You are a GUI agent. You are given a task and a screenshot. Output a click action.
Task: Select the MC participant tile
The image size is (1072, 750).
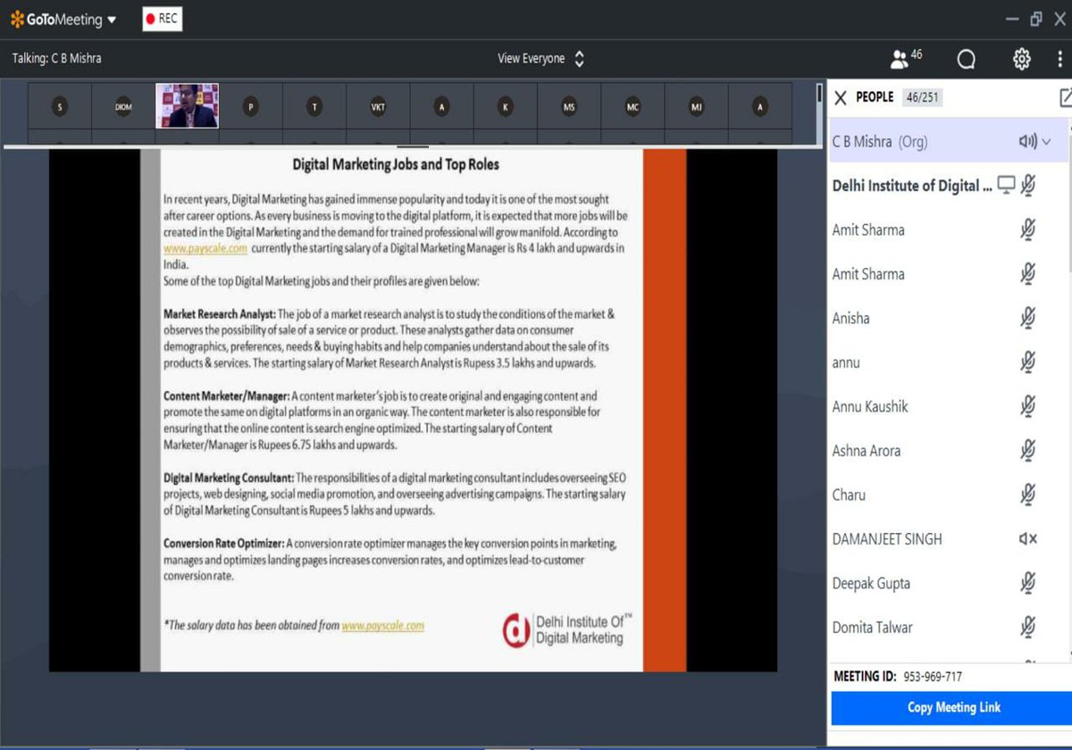[632, 106]
